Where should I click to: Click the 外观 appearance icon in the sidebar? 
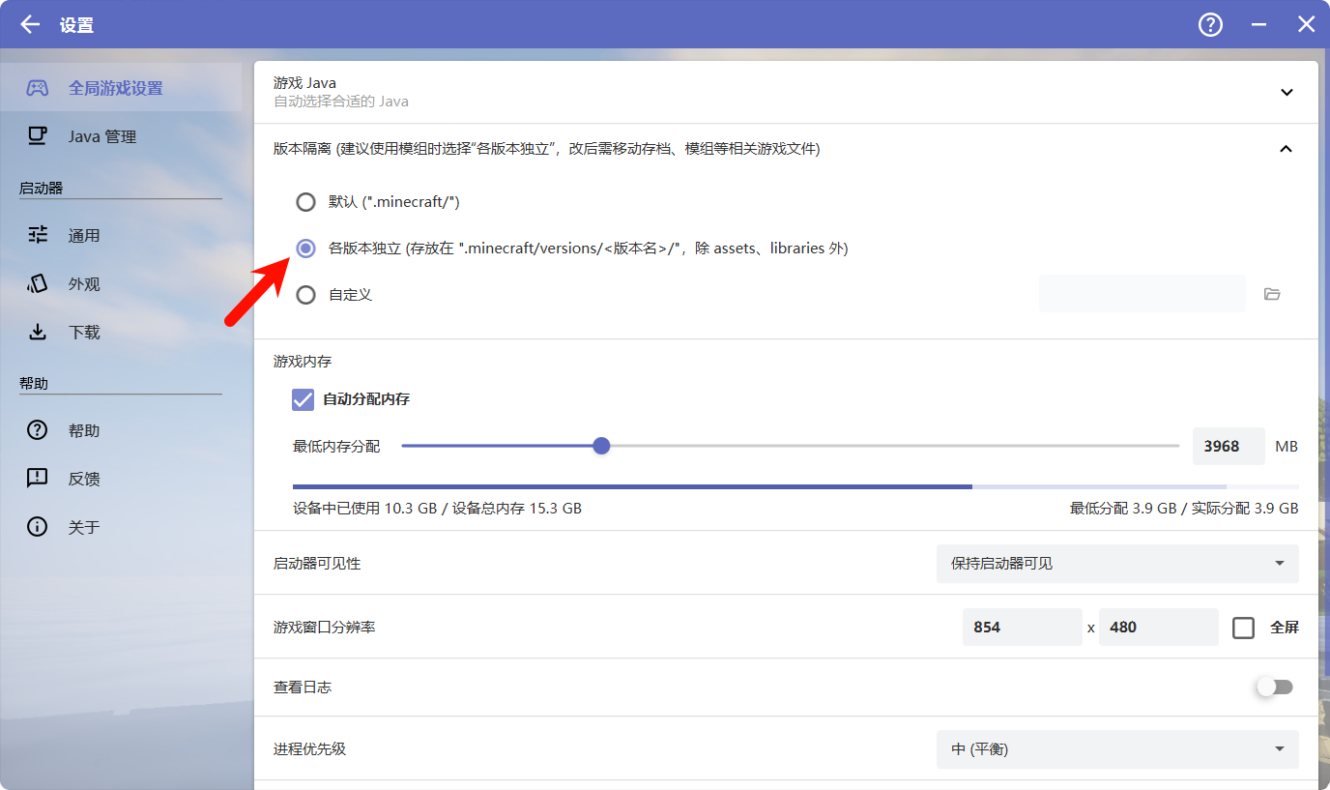coord(38,283)
